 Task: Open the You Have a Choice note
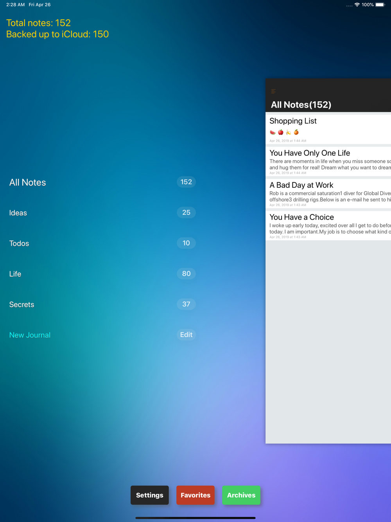328,225
